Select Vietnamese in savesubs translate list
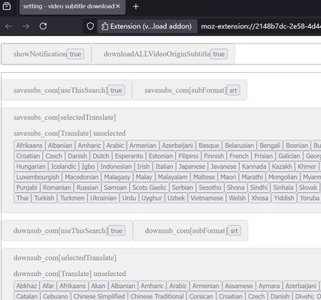The image size is (321, 300). pyautogui.click(x=207, y=198)
